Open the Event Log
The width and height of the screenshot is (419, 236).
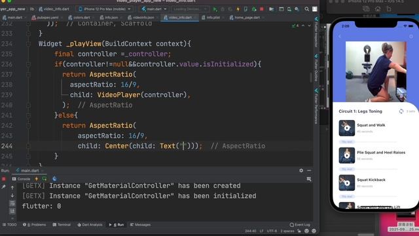(x=300, y=225)
